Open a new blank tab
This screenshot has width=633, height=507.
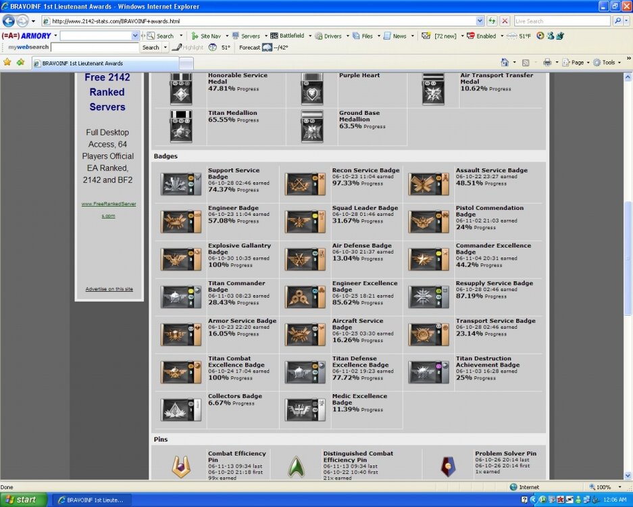click(186, 64)
